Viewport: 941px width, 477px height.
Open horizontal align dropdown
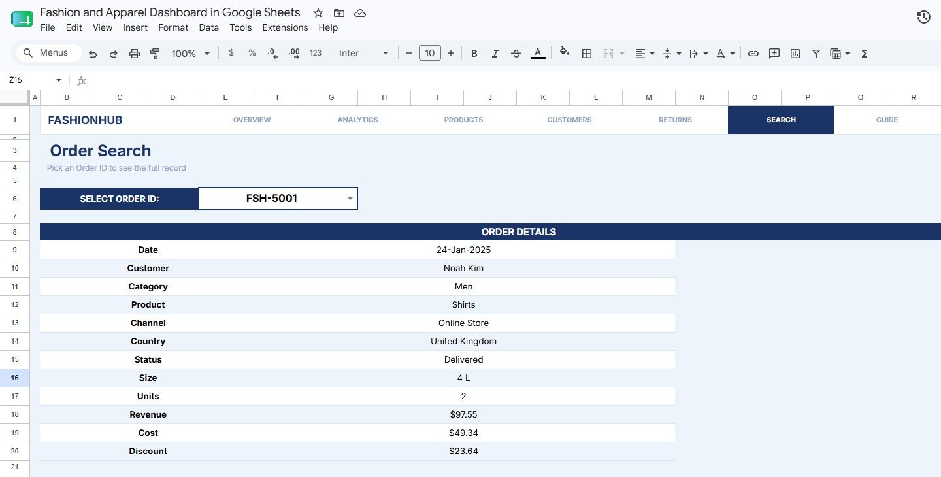(645, 54)
